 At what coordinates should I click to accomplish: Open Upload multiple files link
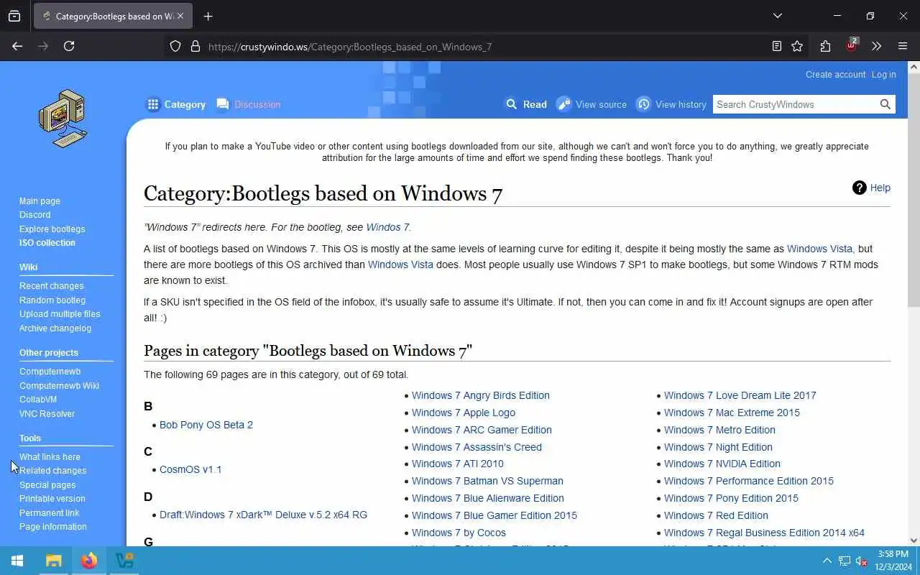[60, 314]
